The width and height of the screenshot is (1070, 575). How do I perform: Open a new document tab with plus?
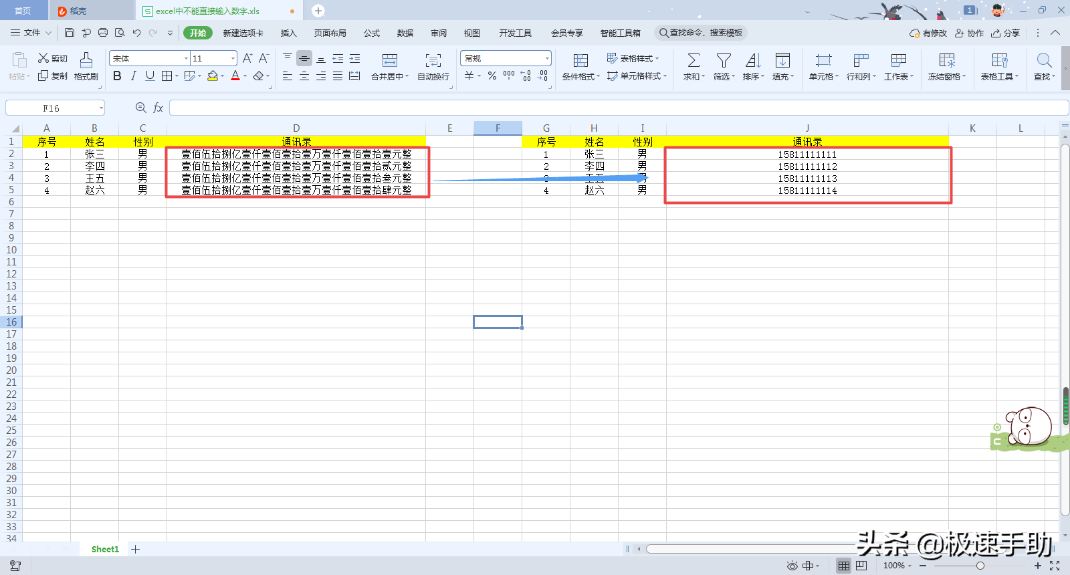318,11
